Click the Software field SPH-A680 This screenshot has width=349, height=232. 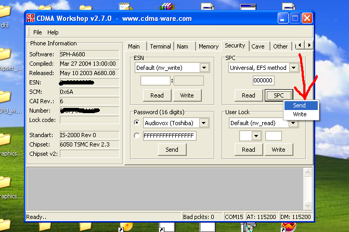pos(89,54)
